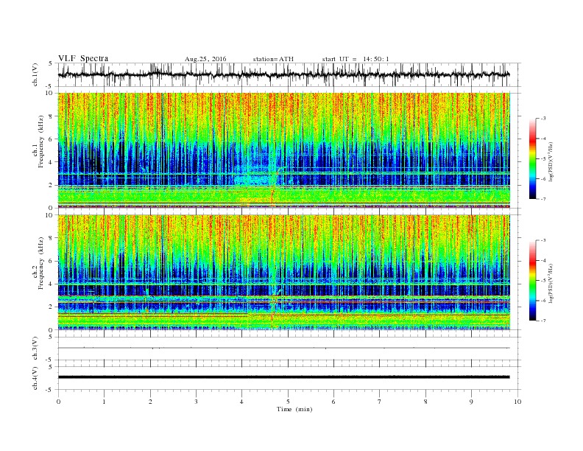
Task: Click time axis tick label "2"
Action: (150, 402)
